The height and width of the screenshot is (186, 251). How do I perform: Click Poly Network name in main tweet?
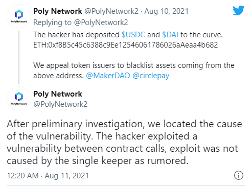(x=58, y=94)
